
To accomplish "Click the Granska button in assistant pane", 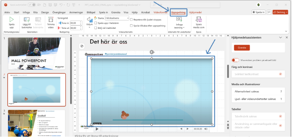I will [x=242, y=48].
